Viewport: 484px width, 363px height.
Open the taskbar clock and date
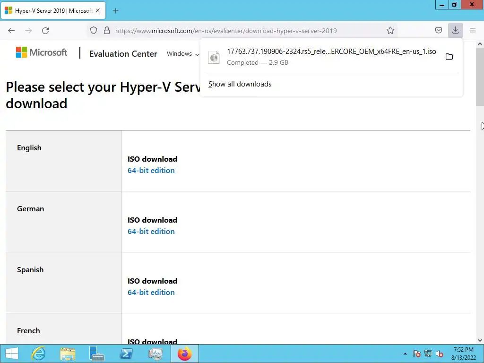pyautogui.click(x=463, y=354)
